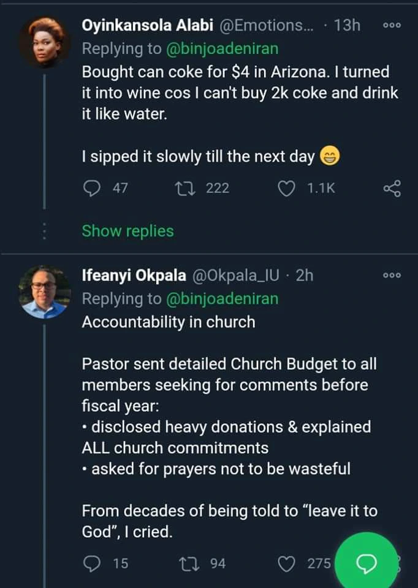Visit Ifeanyi Okpala's profile name
The height and width of the screenshot is (588, 418).
pyautogui.click(x=134, y=276)
